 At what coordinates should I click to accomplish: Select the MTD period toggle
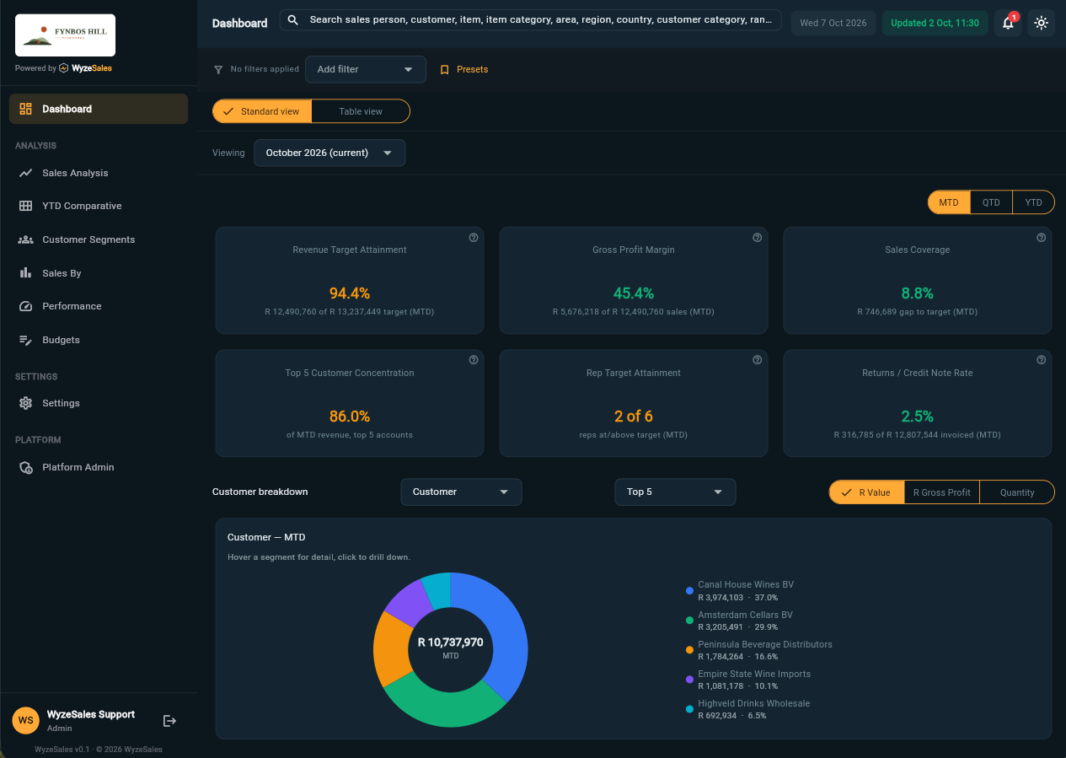click(949, 202)
